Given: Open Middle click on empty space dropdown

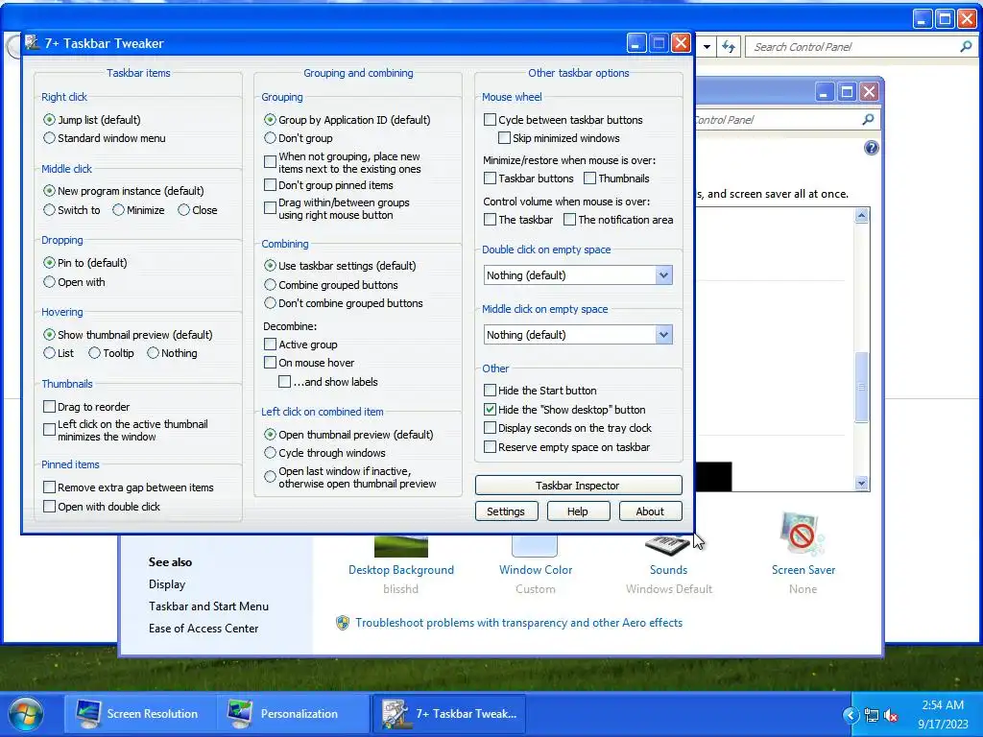Looking at the screenshot, I should pos(577,335).
